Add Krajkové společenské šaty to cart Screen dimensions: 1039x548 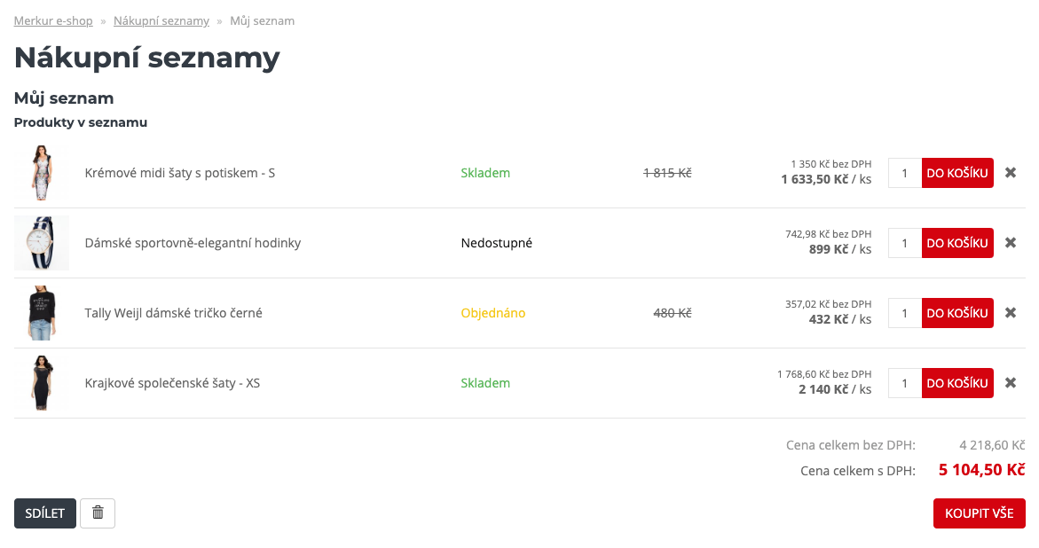pyautogui.click(x=957, y=383)
